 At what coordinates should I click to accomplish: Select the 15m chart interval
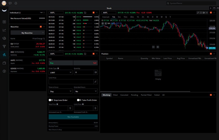[125, 17]
